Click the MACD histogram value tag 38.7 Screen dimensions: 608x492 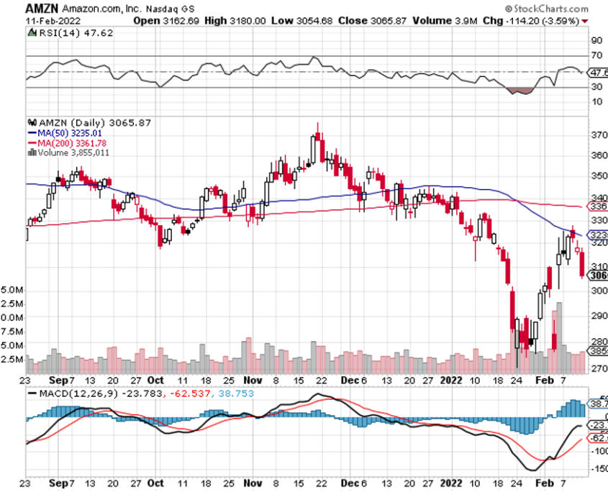coord(597,404)
